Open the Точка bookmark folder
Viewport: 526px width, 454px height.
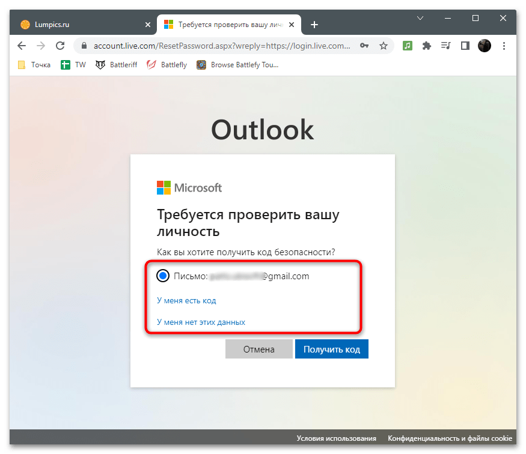tap(34, 65)
